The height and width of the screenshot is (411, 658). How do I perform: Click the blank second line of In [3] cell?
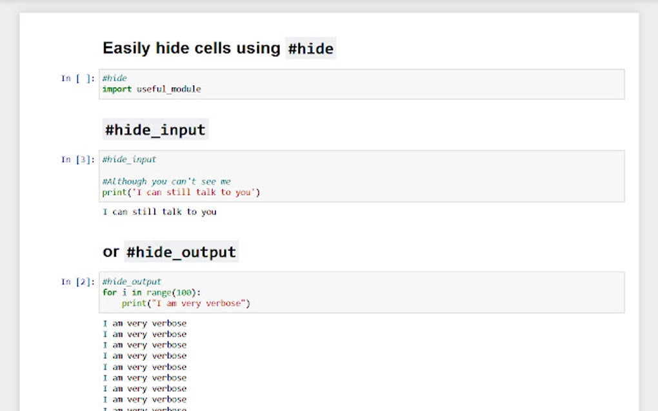(x=258, y=171)
